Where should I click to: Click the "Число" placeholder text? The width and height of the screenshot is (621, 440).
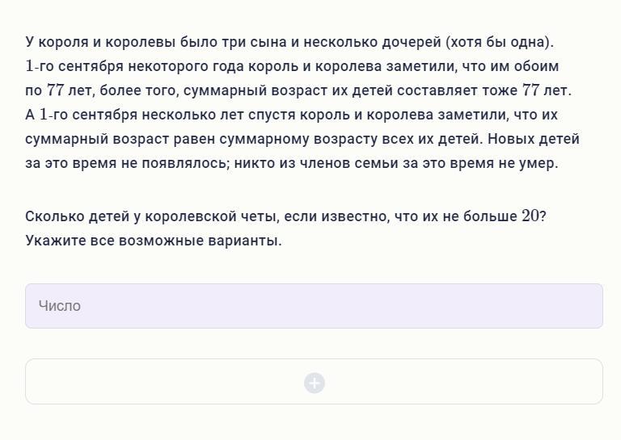pyautogui.click(x=59, y=306)
